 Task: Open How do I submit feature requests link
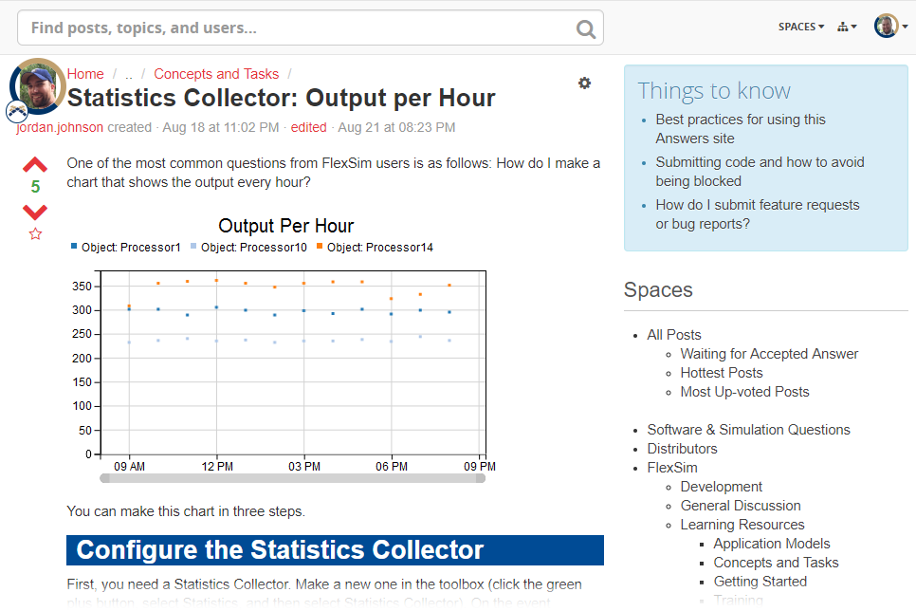[757, 214]
